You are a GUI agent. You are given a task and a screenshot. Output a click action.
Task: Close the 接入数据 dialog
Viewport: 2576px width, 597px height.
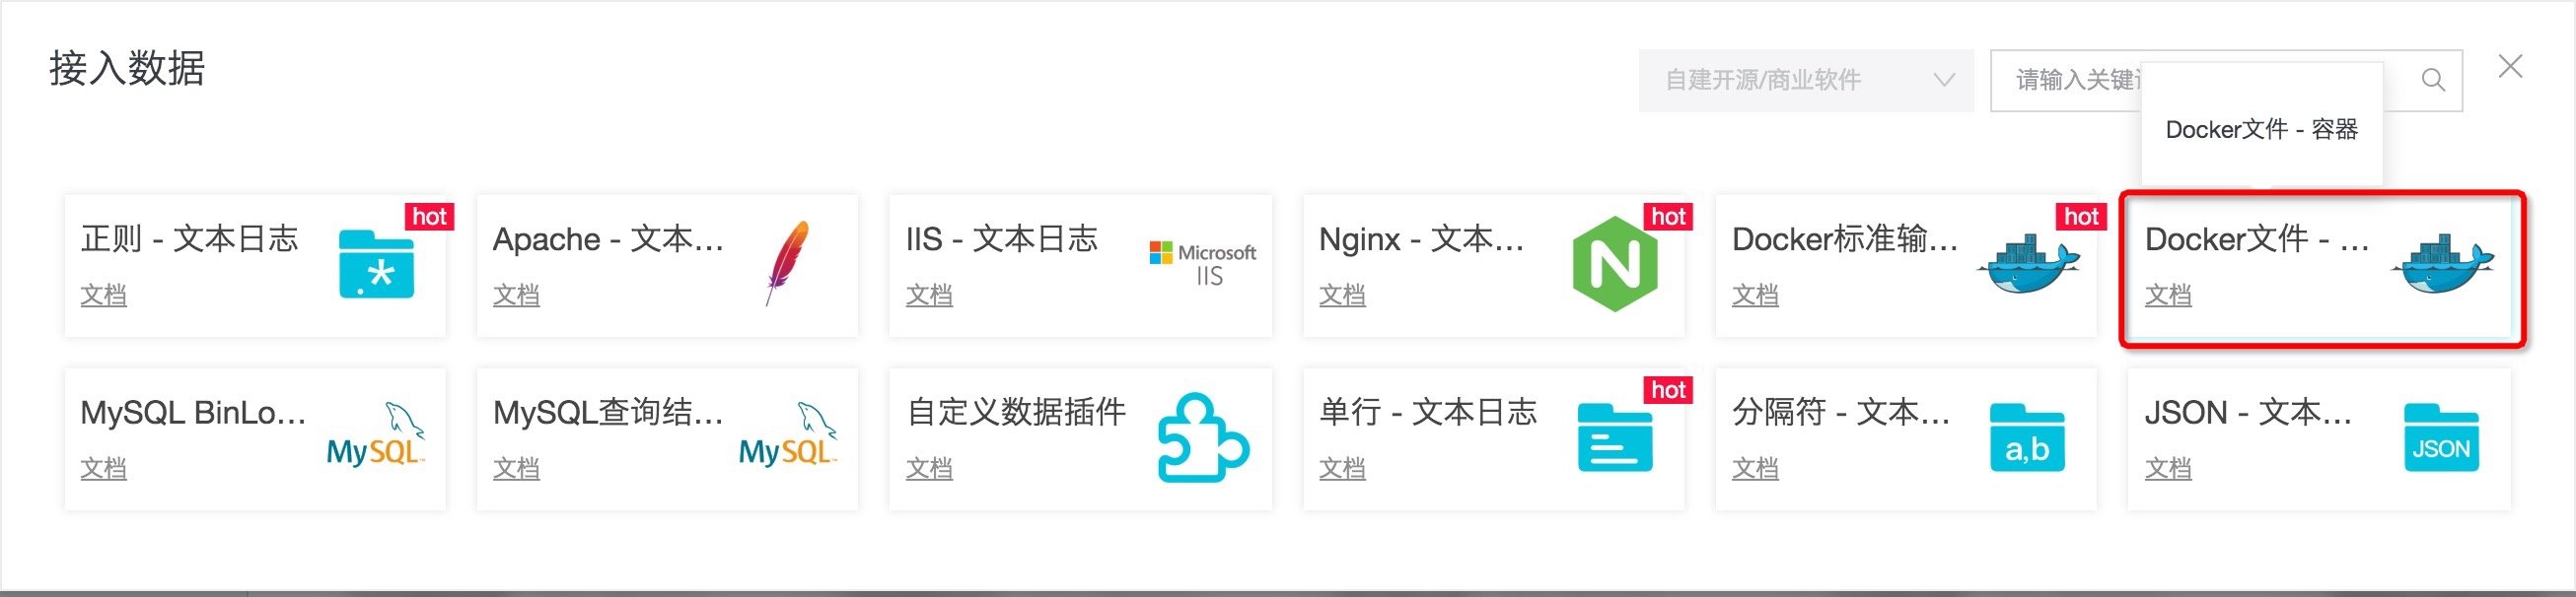(2510, 67)
